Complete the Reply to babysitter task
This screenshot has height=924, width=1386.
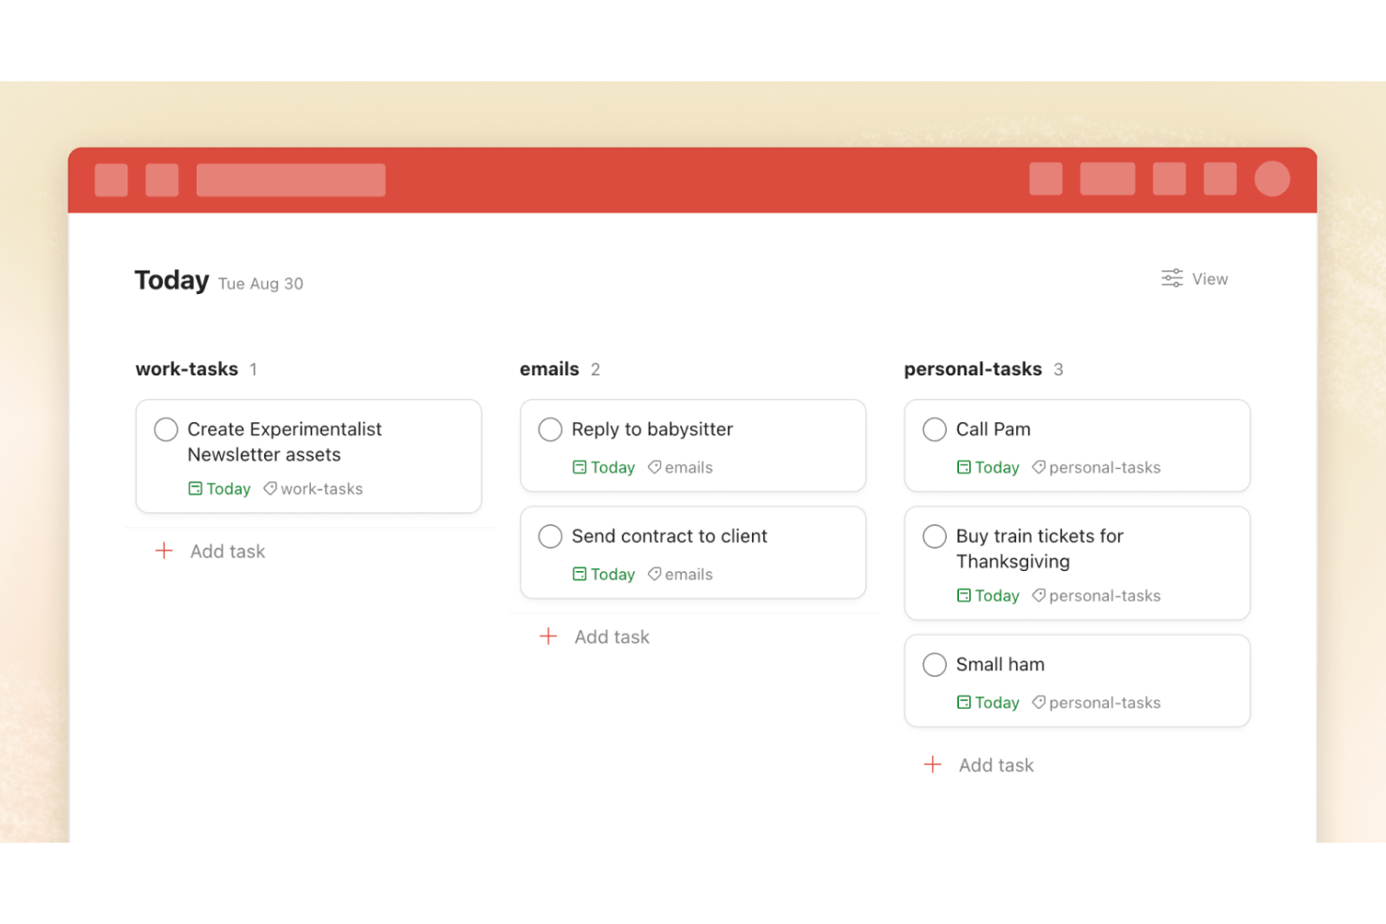click(551, 429)
